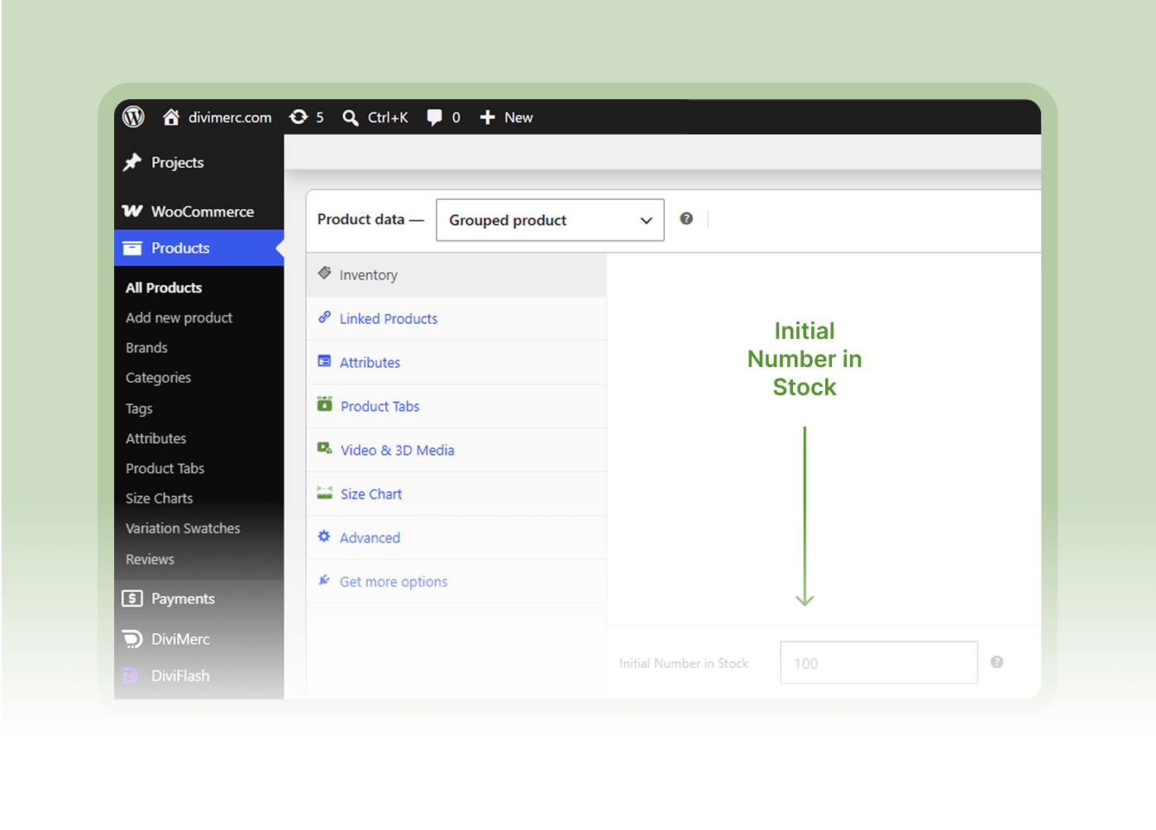Image resolution: width=1156 pixels, height=830 pixels.
Task: Click the Advanced gear icon
Action: click(x=324, y=537)
